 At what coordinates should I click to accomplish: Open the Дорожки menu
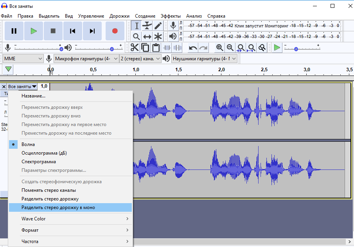(119, 16)
